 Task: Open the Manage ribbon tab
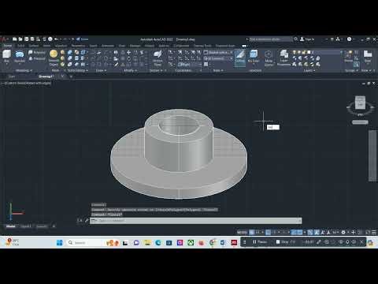point(135,46)
